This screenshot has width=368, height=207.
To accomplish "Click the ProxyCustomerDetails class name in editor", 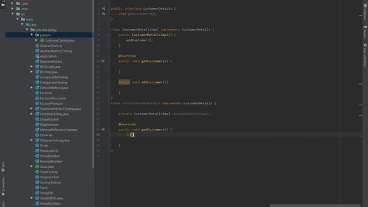I will tap(141, 103).
